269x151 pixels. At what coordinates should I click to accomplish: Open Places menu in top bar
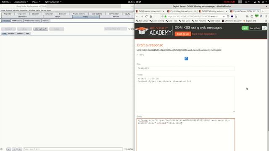click(36, 2)
